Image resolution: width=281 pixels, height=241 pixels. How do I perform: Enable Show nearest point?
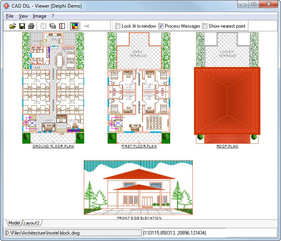point(204,26)
